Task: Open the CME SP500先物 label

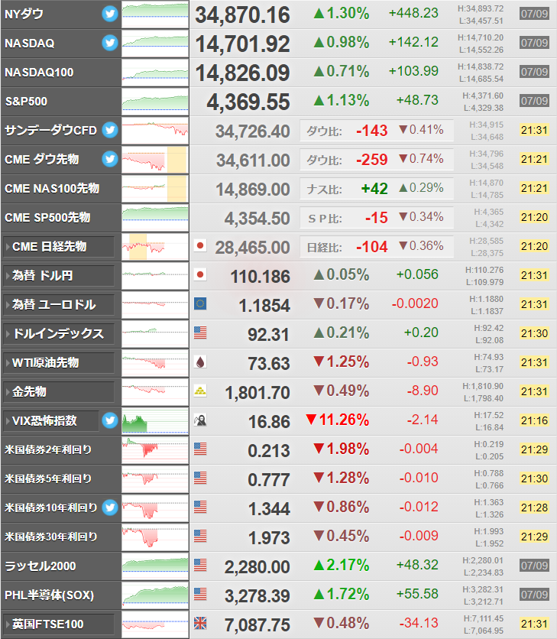Action: click(47, 217)
